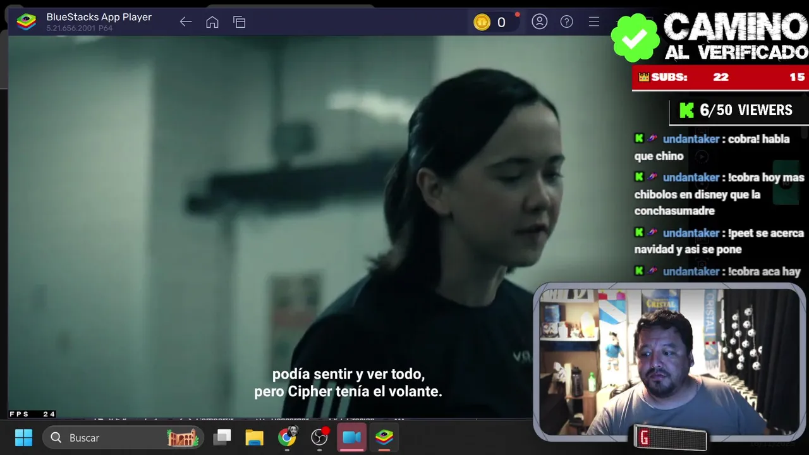Open the camera app icon on the taskbar
Image resolution: width=809 pixels, height=455 pixels.
[x=352, y=437]
